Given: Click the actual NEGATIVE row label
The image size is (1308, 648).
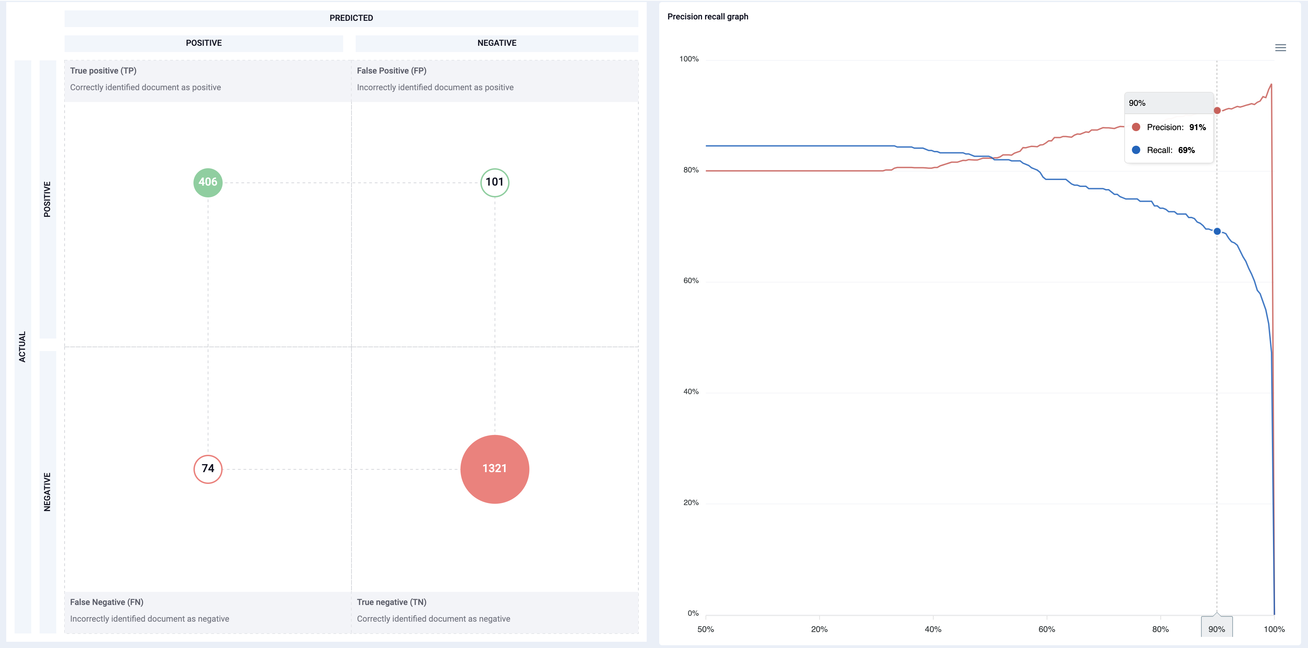Looking at the screenshot, I should click(47, 492).
